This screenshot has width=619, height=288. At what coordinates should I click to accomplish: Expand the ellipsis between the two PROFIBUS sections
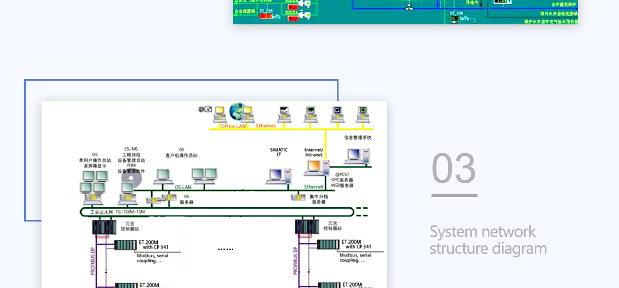[x=226, y=248]
